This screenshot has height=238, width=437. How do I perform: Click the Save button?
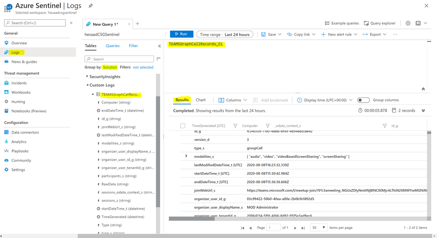[x=271, y=34]
